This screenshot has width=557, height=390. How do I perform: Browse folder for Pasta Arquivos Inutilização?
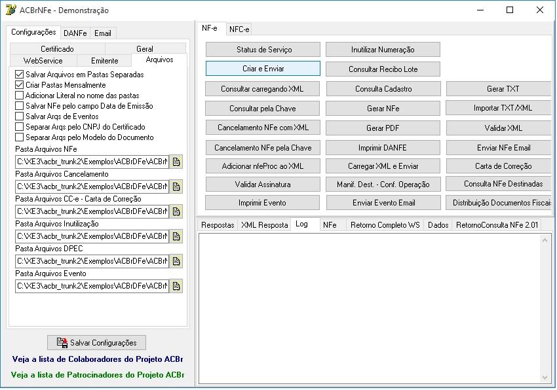(x=176, y=236)
